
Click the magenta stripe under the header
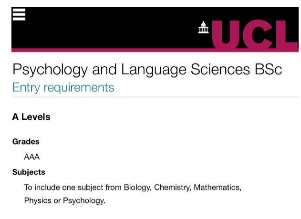coord(111,50)
